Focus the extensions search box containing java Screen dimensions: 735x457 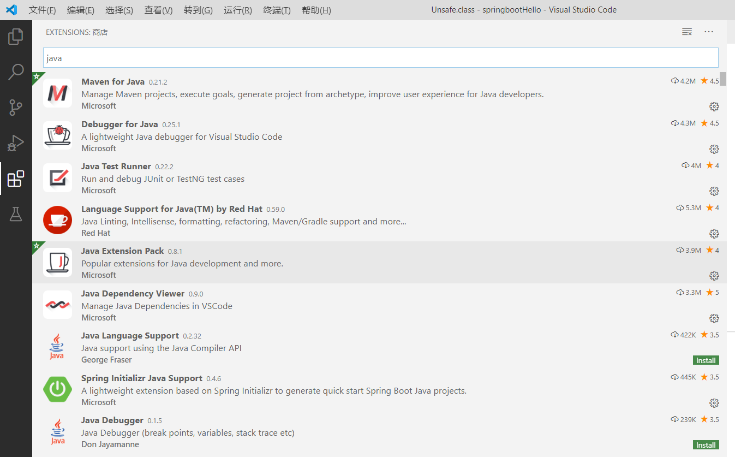coord(381,58)
